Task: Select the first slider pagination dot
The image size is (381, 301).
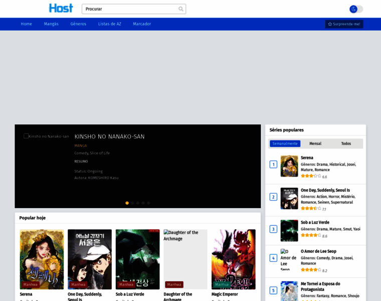Action: pos(127,203)
